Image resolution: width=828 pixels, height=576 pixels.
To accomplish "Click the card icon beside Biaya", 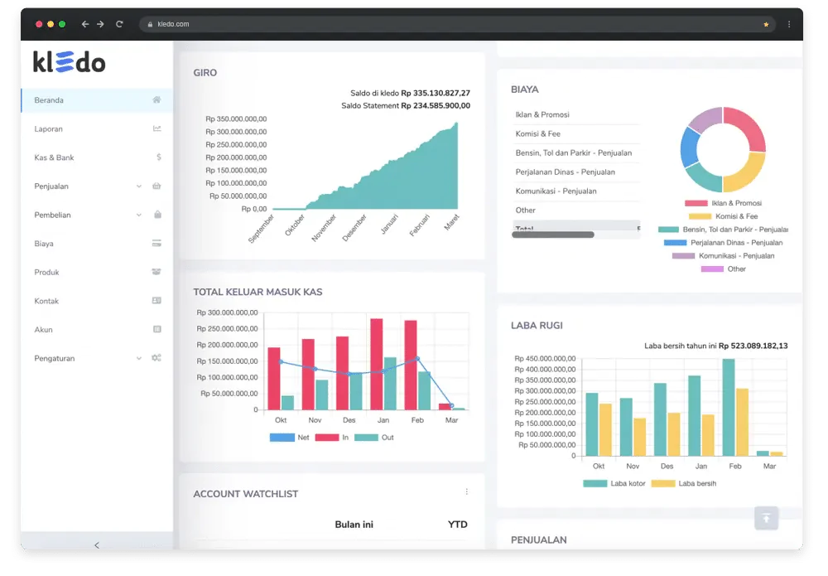I will pyautogui.click(x=156, y=244).
